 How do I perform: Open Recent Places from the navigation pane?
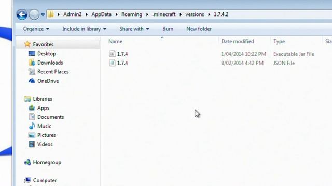pyautogui.click(x=53, y=72)
